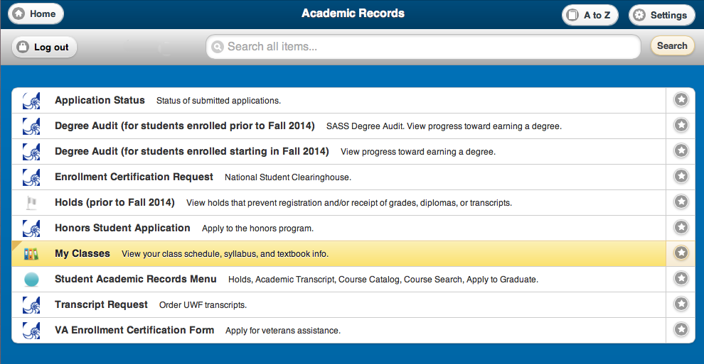704x364 pixels.
Task: Log out of the portal
Action: pos(45,47)
